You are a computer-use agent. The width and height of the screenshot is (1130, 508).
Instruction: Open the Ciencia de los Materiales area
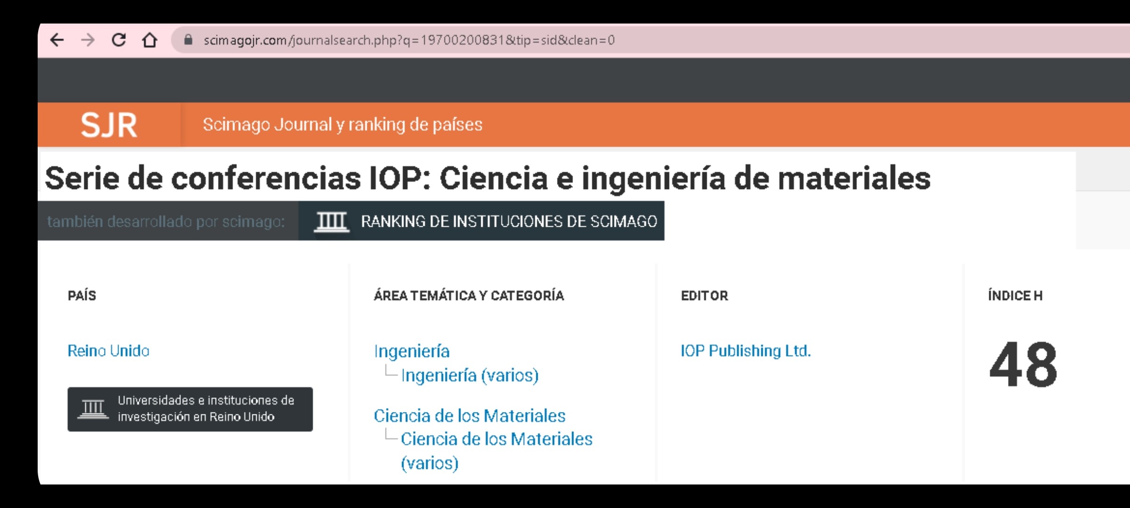coord(469,416)
